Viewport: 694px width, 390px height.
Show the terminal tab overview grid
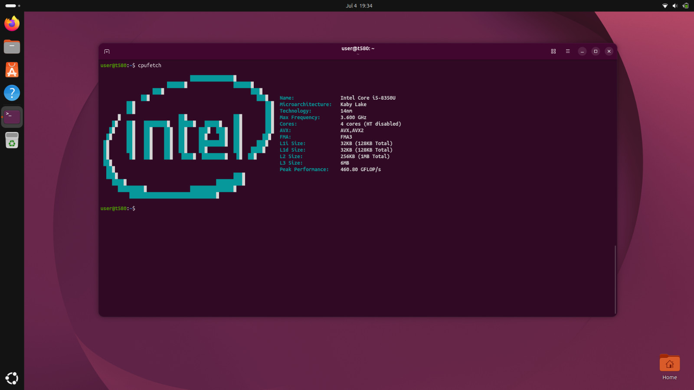553,51
